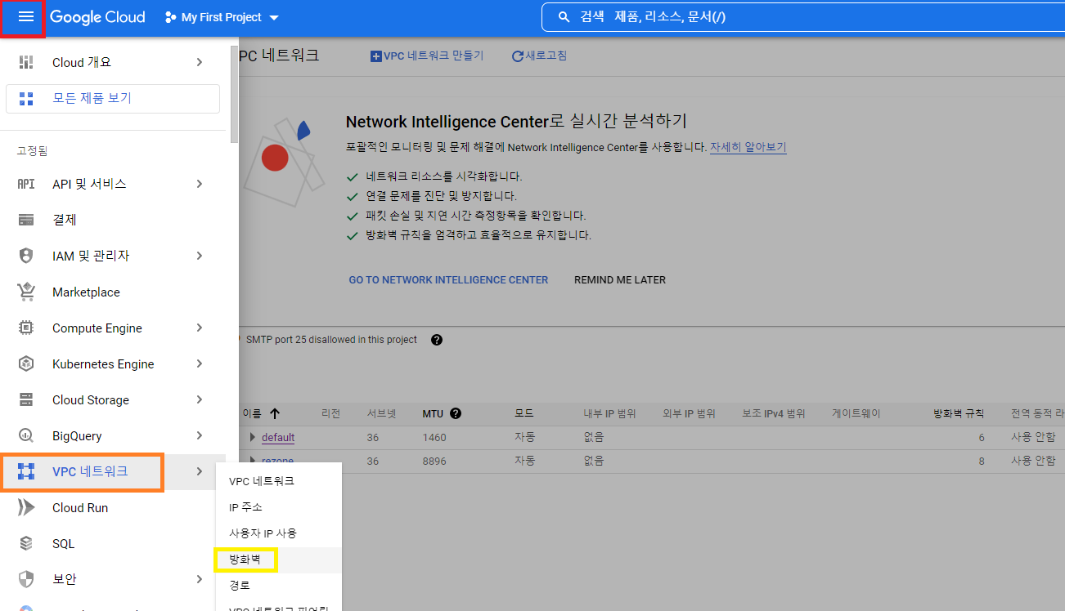Click the Marketplace cart icon
The width and height of the screenshot is (1065, 611).
[26, 292]
